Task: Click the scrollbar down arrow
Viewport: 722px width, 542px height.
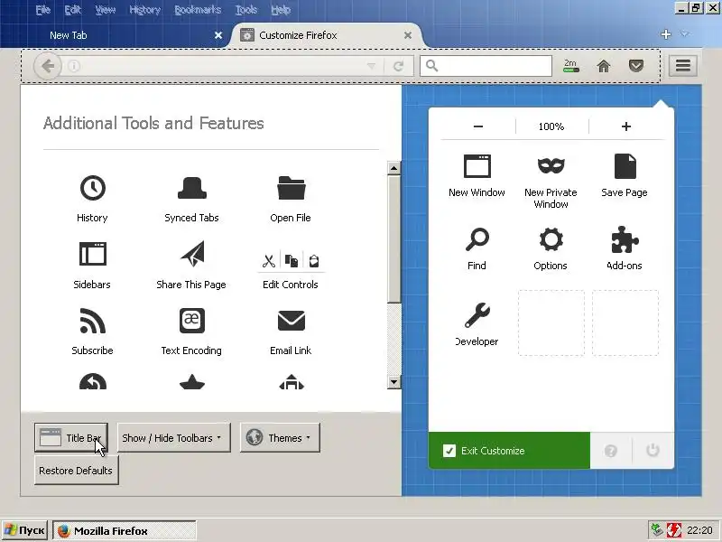Action: point(393,381)
